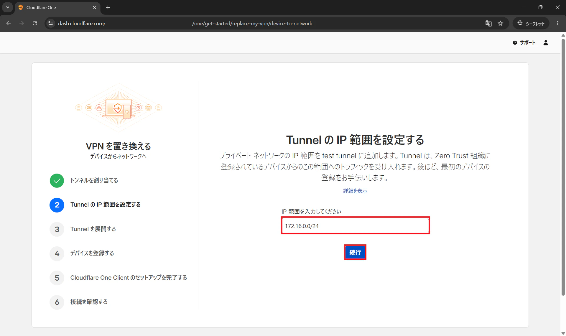Open Chrome three-dot menu
The image size is (566, 336).
pyautogui.click(x=557, y=23)
